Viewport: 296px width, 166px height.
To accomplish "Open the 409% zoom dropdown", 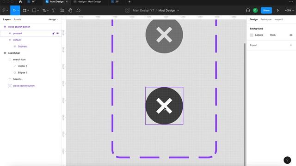I will pos(289,10).
